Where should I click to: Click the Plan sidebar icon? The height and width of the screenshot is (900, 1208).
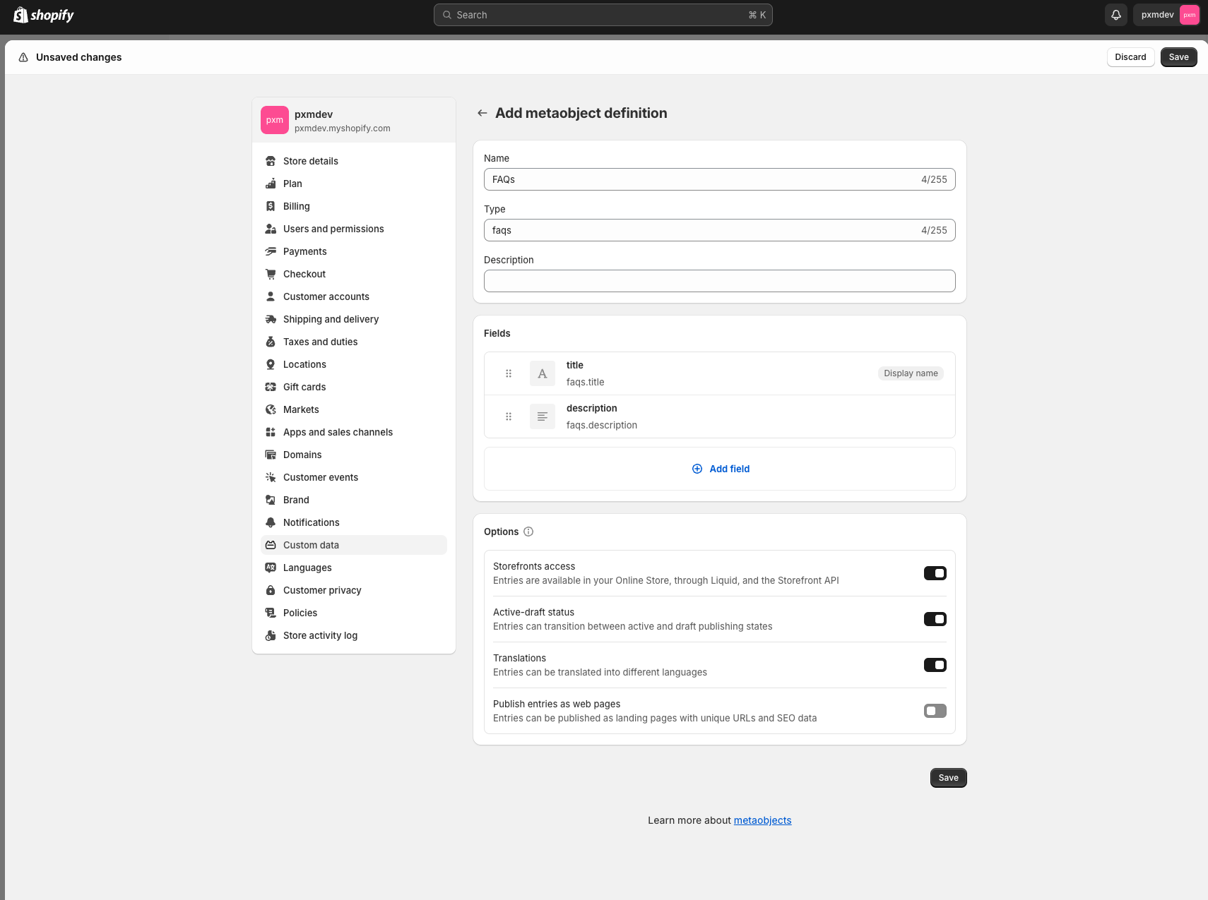point(271,184)
